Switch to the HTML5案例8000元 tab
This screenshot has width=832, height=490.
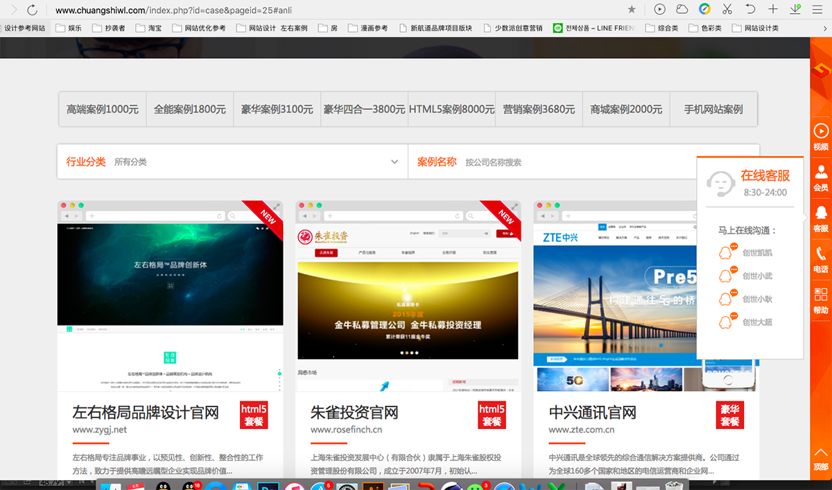tap(451, 110)
